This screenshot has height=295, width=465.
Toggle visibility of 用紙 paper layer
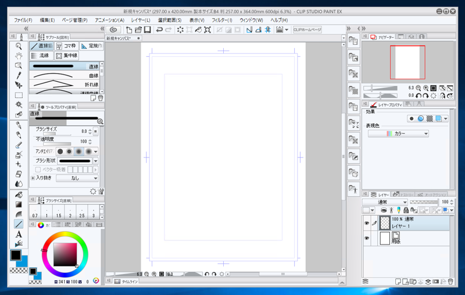point(367,238)
